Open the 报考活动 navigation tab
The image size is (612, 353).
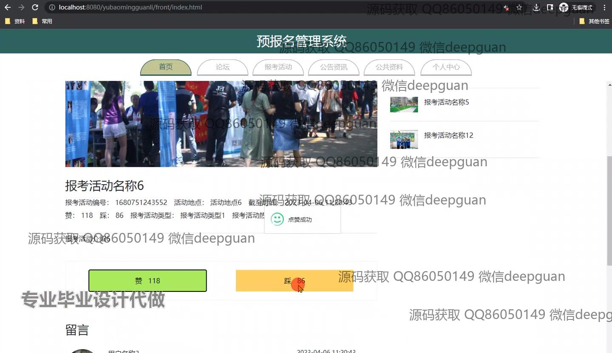[278, 67]
